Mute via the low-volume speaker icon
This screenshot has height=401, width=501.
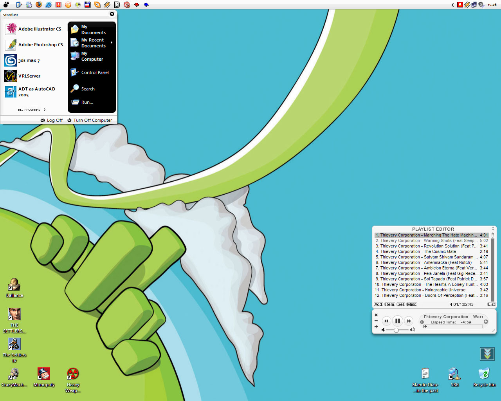pyautogui.click(x=383, y=330)
